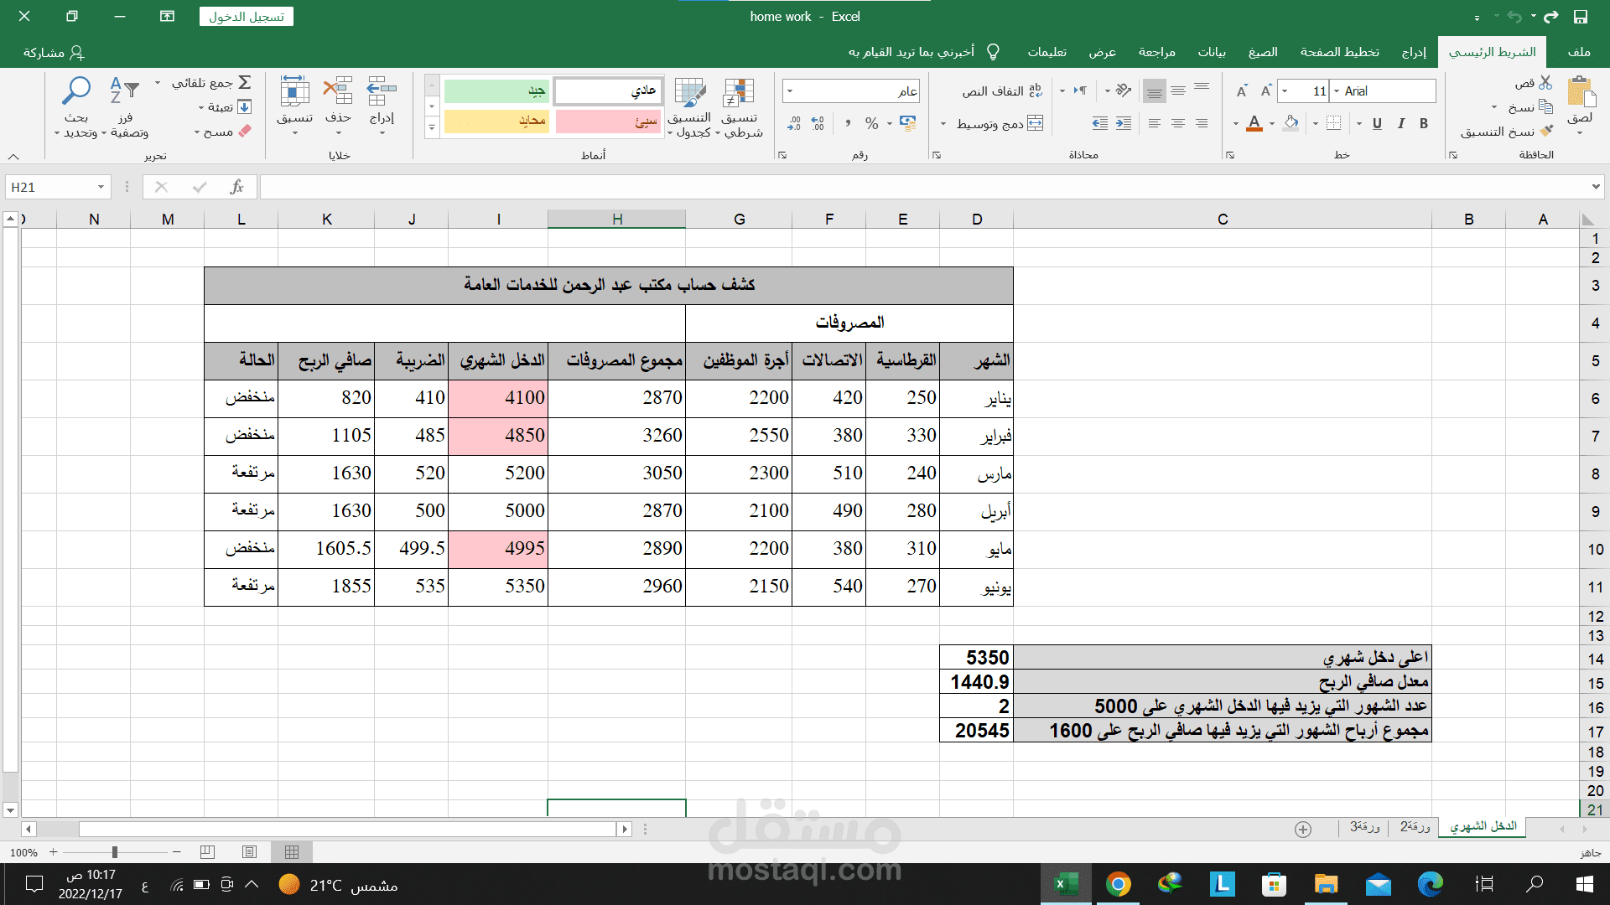Toggle Merge and Center (دمج وتوسيط)
The image size is (1610, 905).
(x=1000, y=123)
